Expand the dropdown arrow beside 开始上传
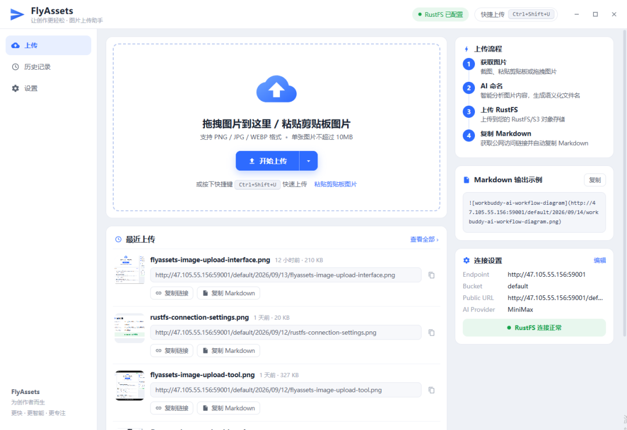627x430 pixels. pos(308,161)
